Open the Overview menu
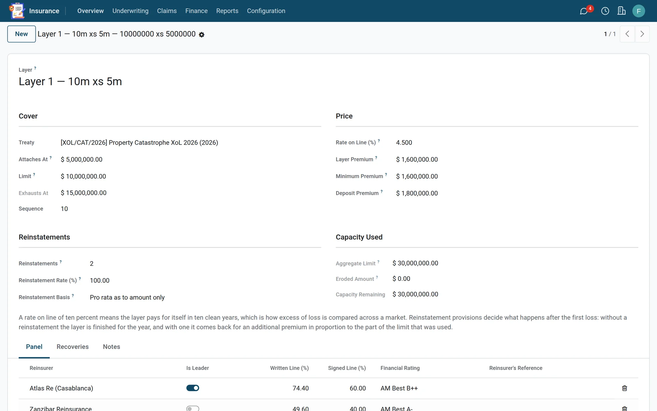 pyautogui.click(x=90, y=11)
